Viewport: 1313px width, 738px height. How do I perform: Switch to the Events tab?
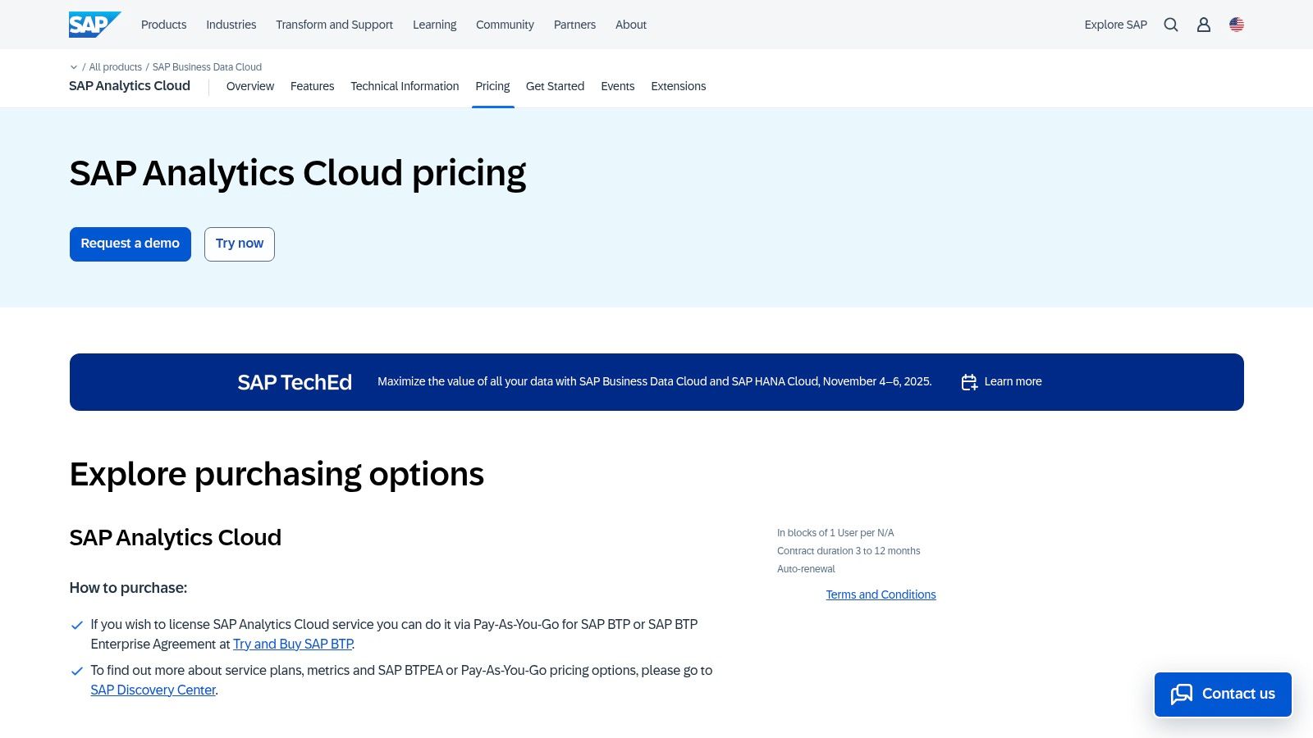pyautogui.click(x=617, y=86)
